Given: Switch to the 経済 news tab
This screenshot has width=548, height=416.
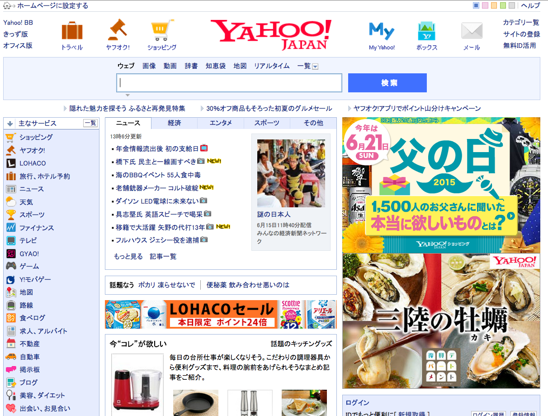Looking at the screenshot, I should pyautogui.click(x=175, y=123).
